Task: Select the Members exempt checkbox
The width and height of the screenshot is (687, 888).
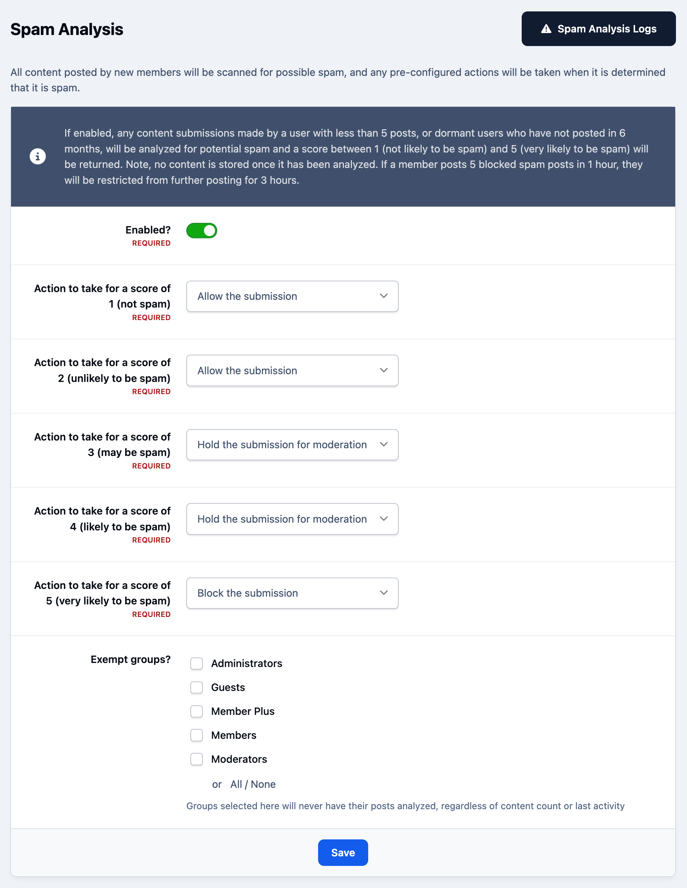Action: coord(197,735)
